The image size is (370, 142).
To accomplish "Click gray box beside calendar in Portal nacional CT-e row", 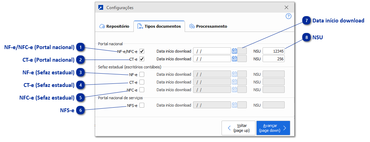I will (x=242, y=59).
